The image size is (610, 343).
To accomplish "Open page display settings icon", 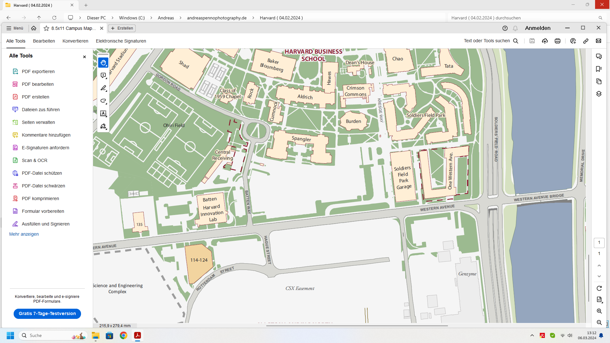I will pos(599,299).
